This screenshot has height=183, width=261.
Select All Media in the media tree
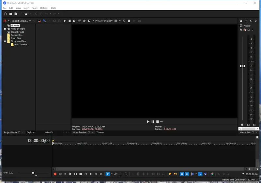point(15,25)
